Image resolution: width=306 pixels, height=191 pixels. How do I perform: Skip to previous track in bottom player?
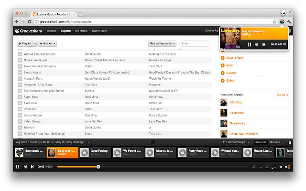[25, 167]
